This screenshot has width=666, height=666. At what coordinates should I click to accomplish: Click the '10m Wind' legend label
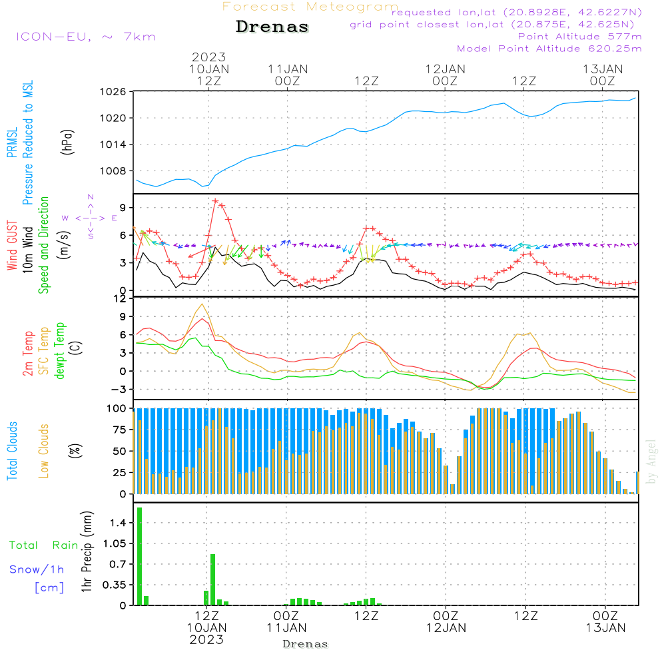pos(27,250)
